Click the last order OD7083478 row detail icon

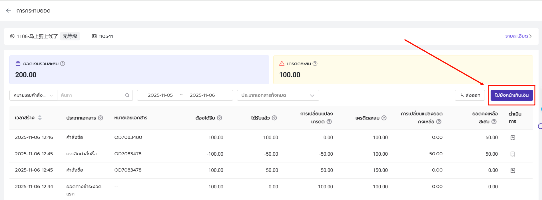513,170
